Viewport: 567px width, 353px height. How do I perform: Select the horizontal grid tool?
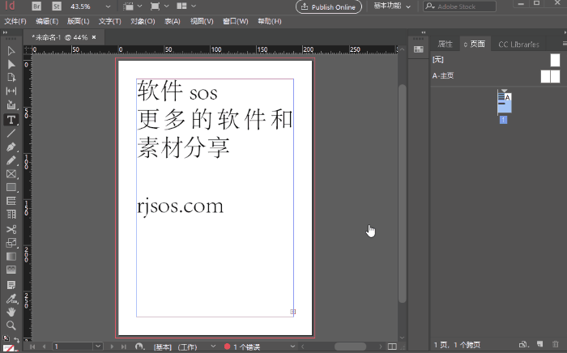point(11,201)
